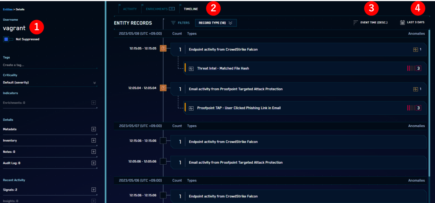This screenshot has width=435, height=203.
Task: Click the Entities breadcrumb link
Action: [x=8, y=10]
